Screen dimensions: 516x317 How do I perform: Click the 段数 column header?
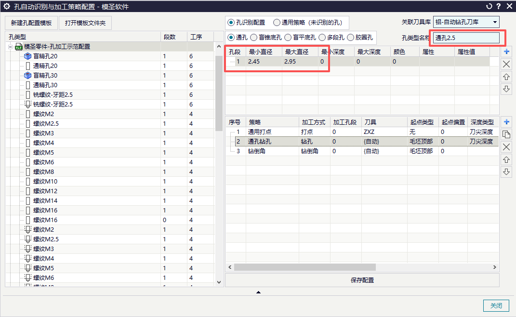click(174, 37)
